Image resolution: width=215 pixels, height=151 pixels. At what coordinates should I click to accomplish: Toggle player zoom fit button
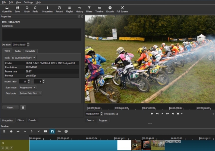click(178, 114)
